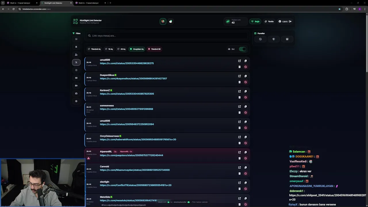The width and height of the screenshot is (368, 207).
Task: Log out via the cavs account button
Action: pyautogui.click(x=285, y=22)
